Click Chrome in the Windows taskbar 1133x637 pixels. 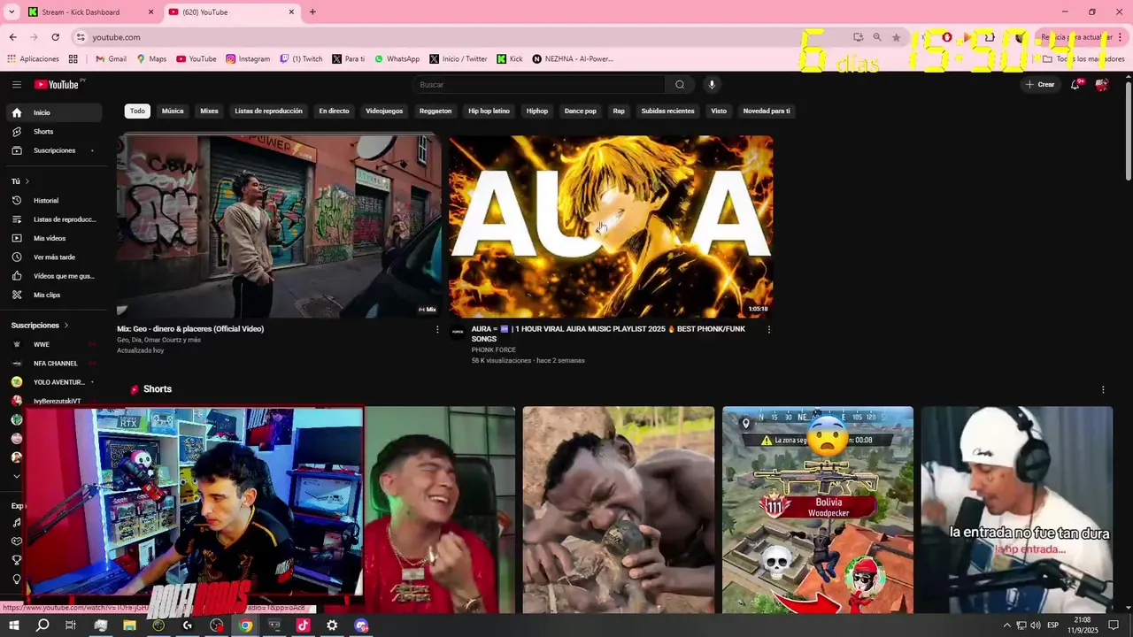(x=245, y=625)
